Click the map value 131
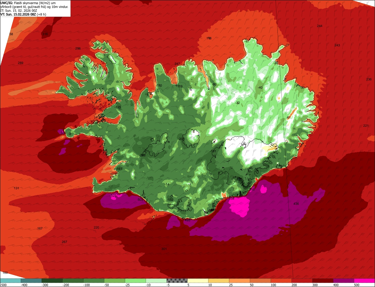 (16, 188)
